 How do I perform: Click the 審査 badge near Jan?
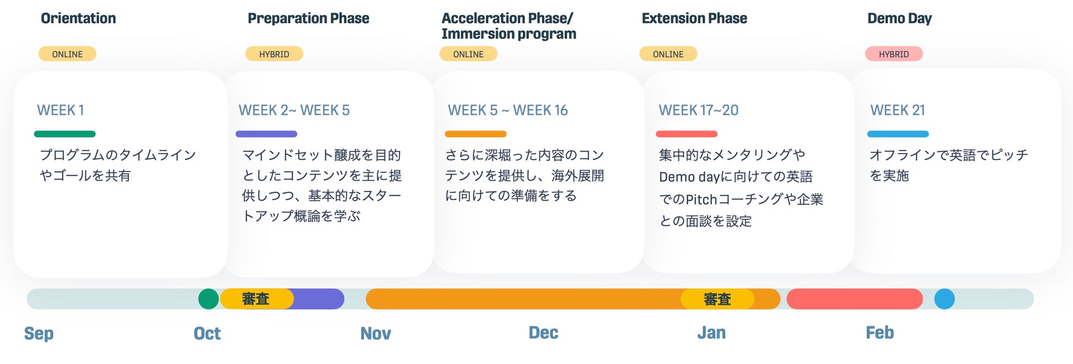pyautogui.click(x=717, y=299)
